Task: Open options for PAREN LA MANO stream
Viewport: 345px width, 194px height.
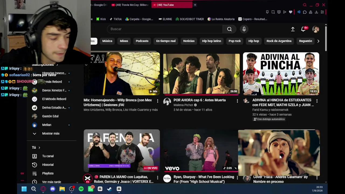Action: point(158,178)
